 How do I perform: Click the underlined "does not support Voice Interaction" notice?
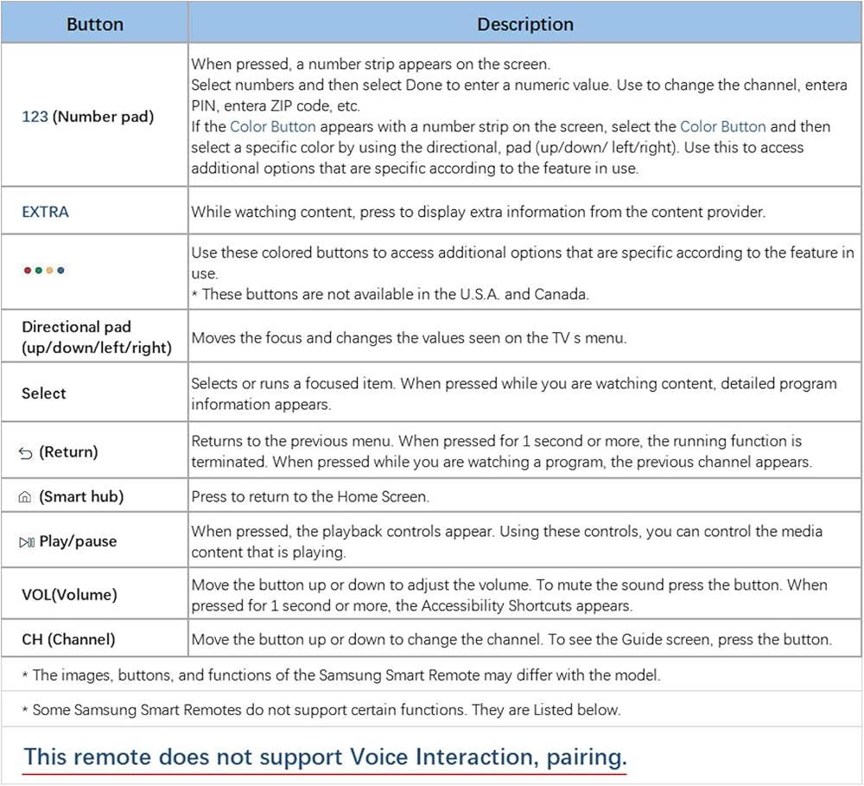324,757
